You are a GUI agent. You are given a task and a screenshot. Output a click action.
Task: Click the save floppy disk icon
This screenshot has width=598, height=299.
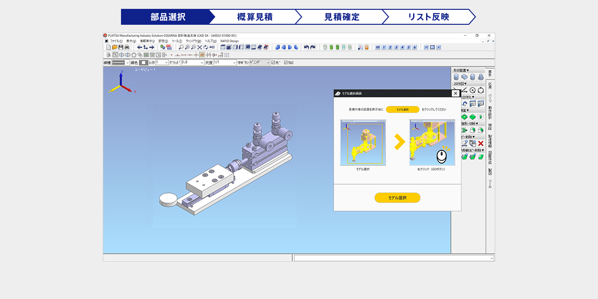(121, 47)
